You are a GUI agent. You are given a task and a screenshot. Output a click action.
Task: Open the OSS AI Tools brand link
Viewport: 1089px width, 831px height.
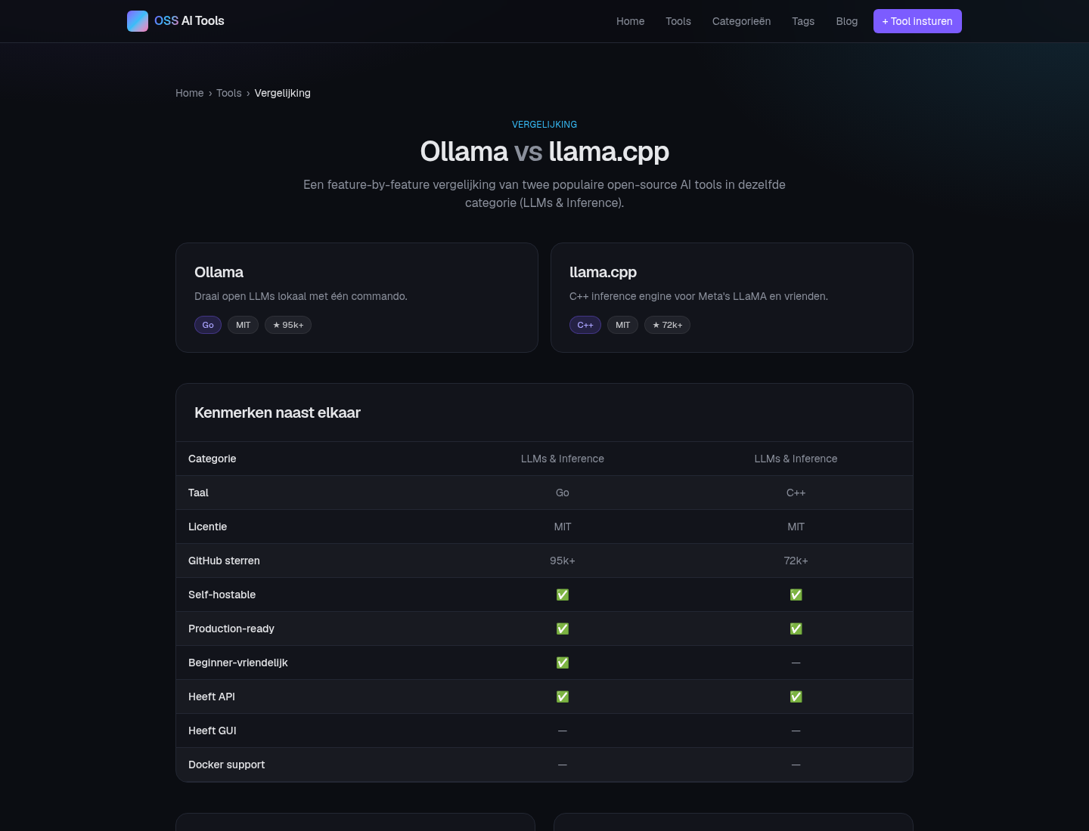click(x=175, y=21)
